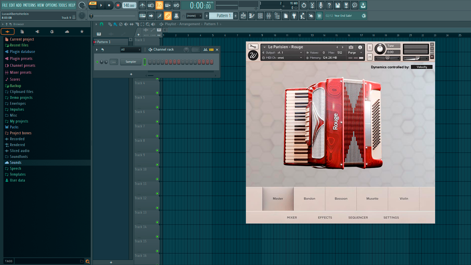Image resolution: width=471 pixels, height=265 pixels.
Task: Click the Kontakt camera snapshot icon
Action: tap(351, 47)
